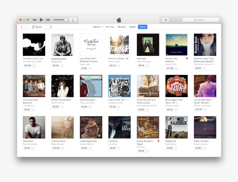Switch to the Radio tab

tap(133, 27)
